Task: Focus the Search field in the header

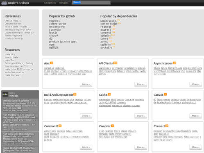Action: point(91,2)
